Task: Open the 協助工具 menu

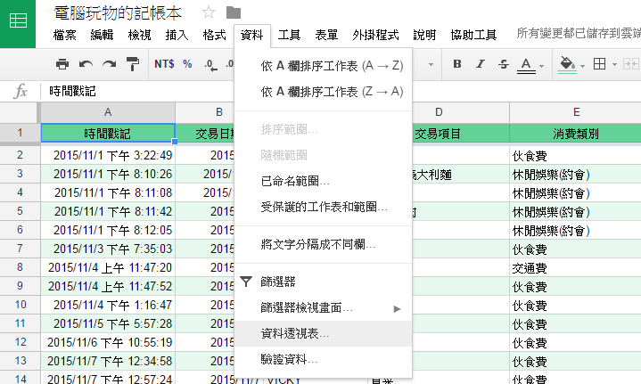Action: click(x=473, y=35)
